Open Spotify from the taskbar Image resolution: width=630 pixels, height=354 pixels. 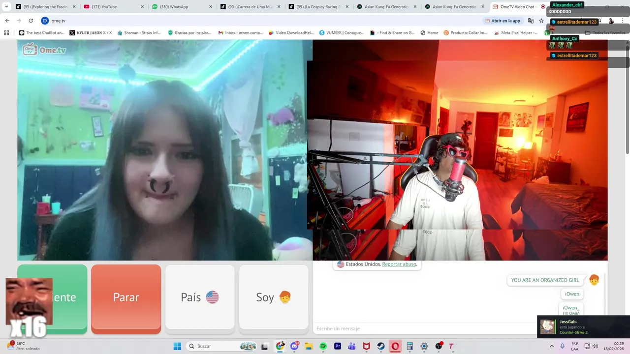tap(323, 346)
